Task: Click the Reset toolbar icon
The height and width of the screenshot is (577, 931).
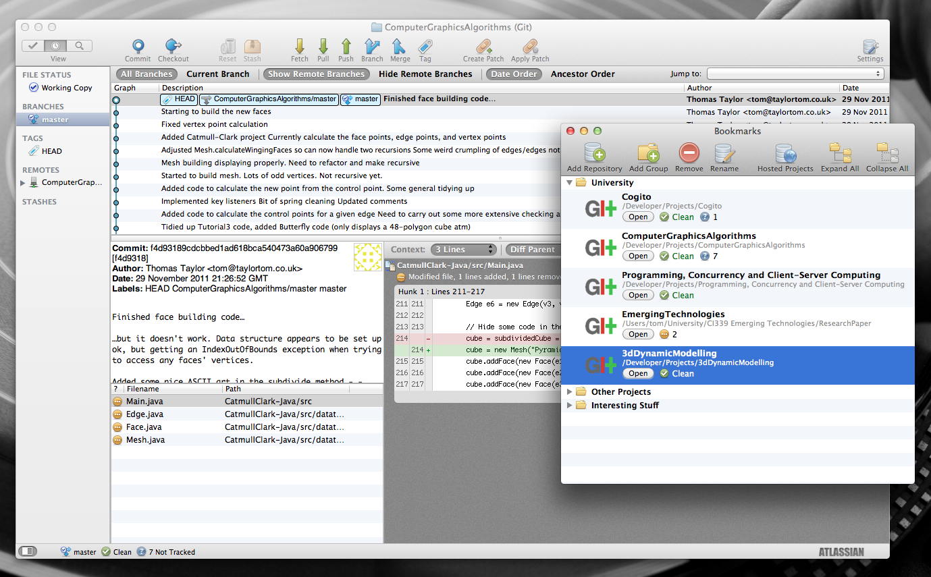Action: click(228, 46)
